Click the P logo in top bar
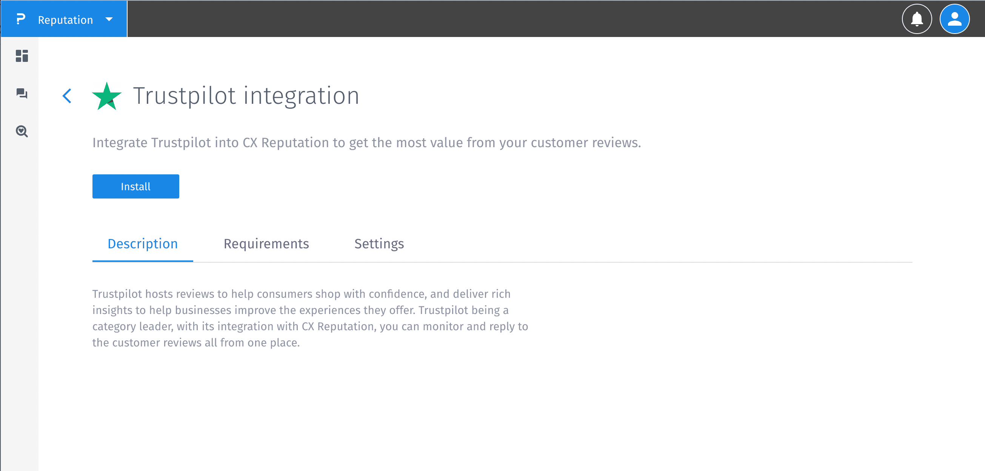The image size is (985, 471). pos(21,19)
